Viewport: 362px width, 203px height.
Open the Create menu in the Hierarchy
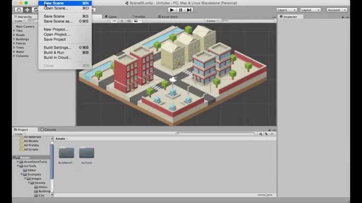[x=18, y=21]
